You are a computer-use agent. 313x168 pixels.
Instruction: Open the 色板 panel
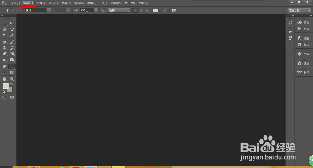pyautogui.click(x=303, y=29)
